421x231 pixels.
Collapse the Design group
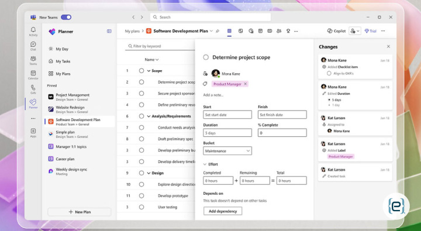pos(149,173)
